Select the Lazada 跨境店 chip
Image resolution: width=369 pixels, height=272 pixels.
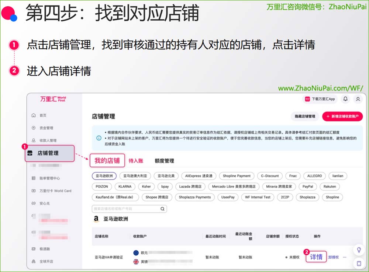pyautogui.click(x=190, y=186)
